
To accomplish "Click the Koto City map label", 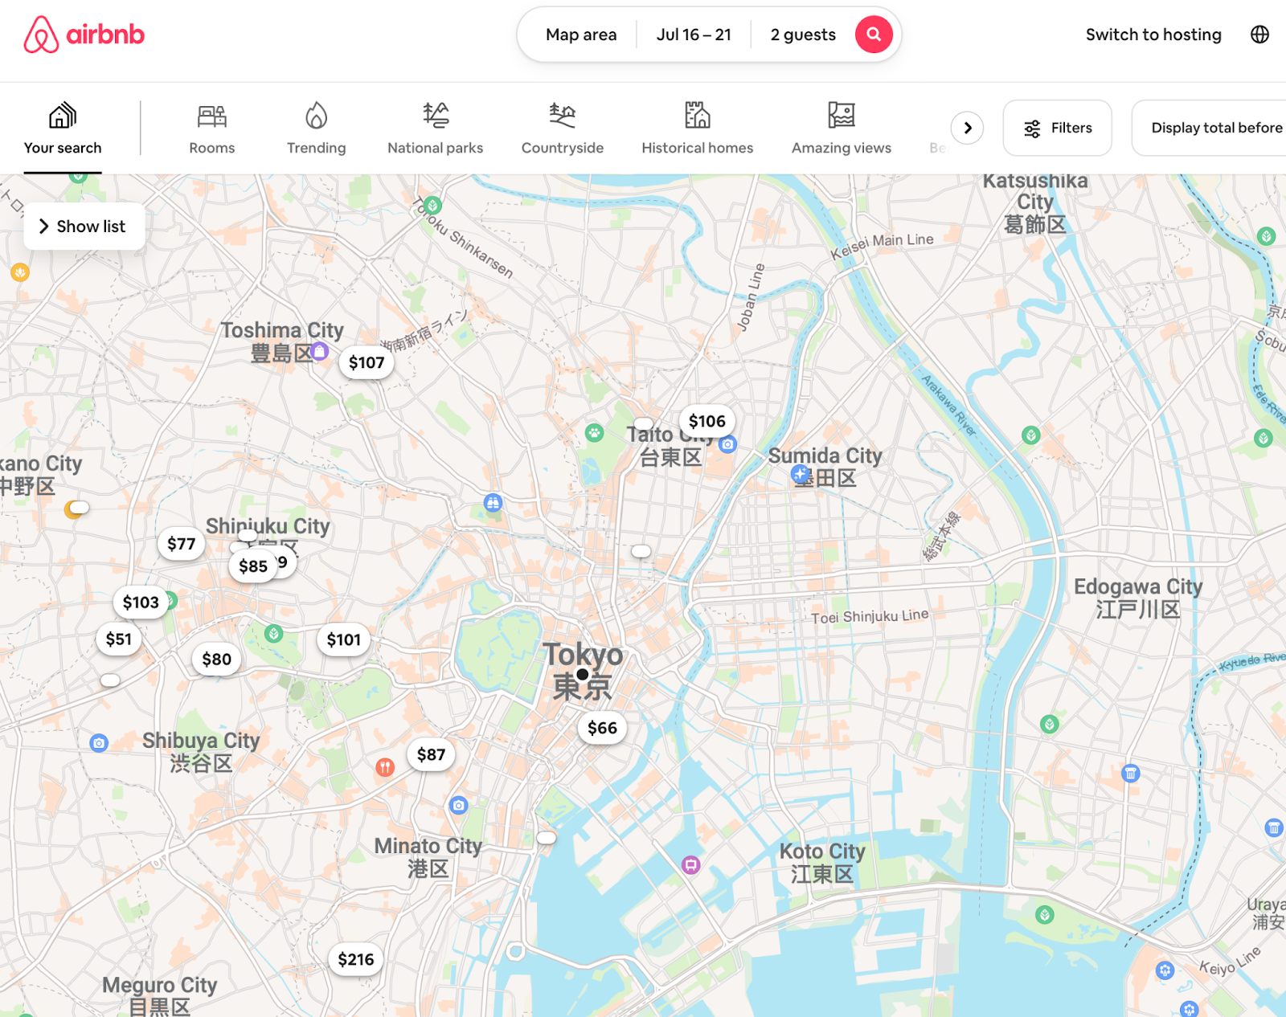I will click(822, 863).
